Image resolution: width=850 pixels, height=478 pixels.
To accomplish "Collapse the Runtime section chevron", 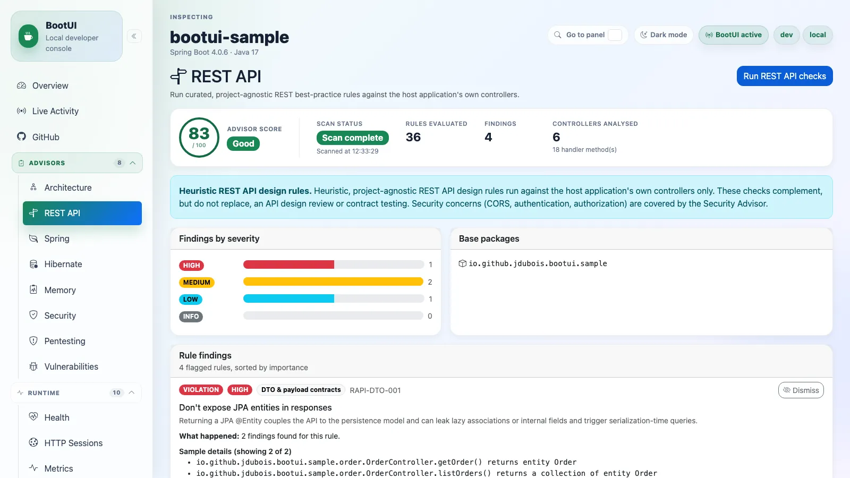I will [x=132, y=392].
